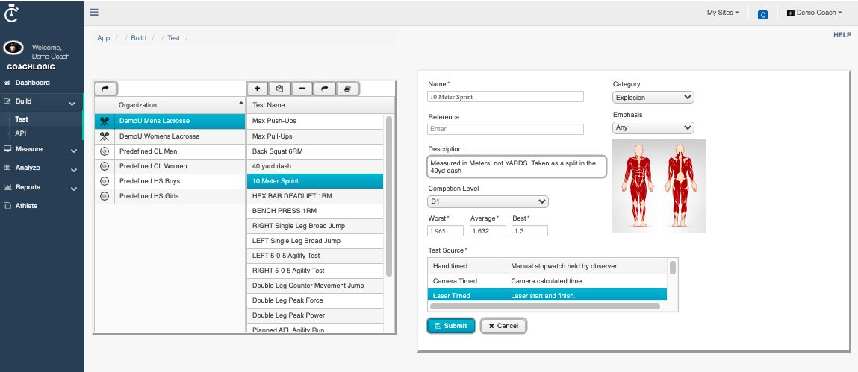Click the copy test icon in toolbar
The width and height of the screenshot is (858, 372).
coord(279,89)
